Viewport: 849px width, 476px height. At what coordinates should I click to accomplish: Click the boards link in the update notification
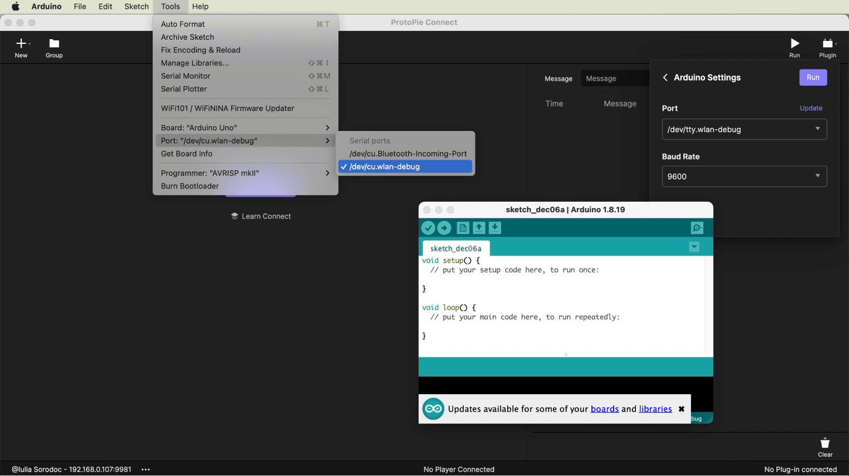(x=604, y=409)
